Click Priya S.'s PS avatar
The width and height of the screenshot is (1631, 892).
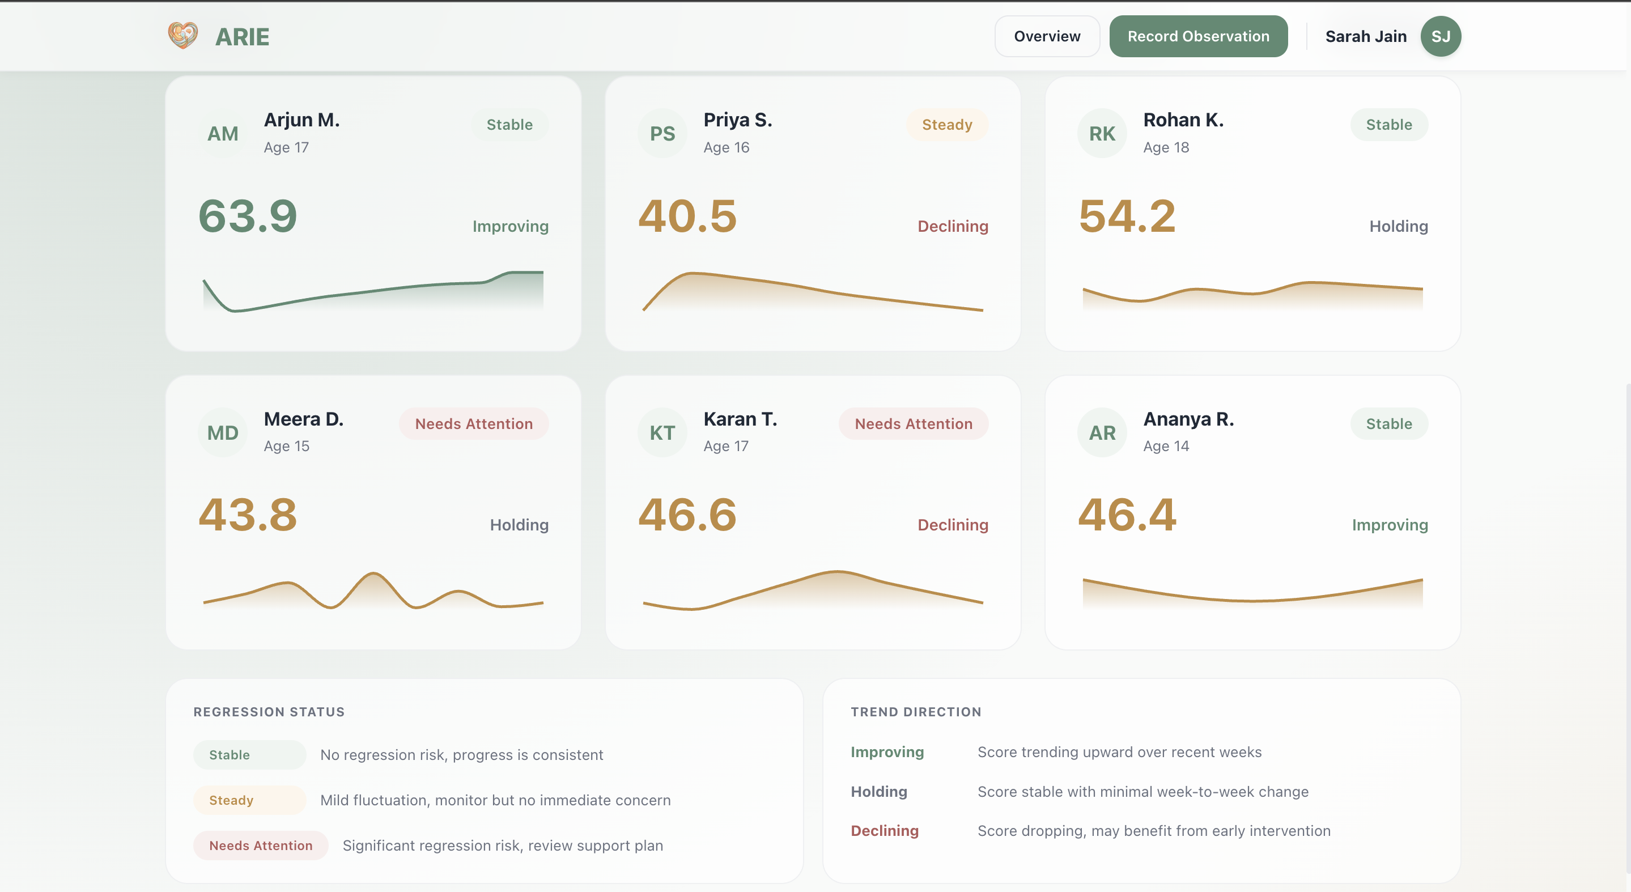[662, 134]
